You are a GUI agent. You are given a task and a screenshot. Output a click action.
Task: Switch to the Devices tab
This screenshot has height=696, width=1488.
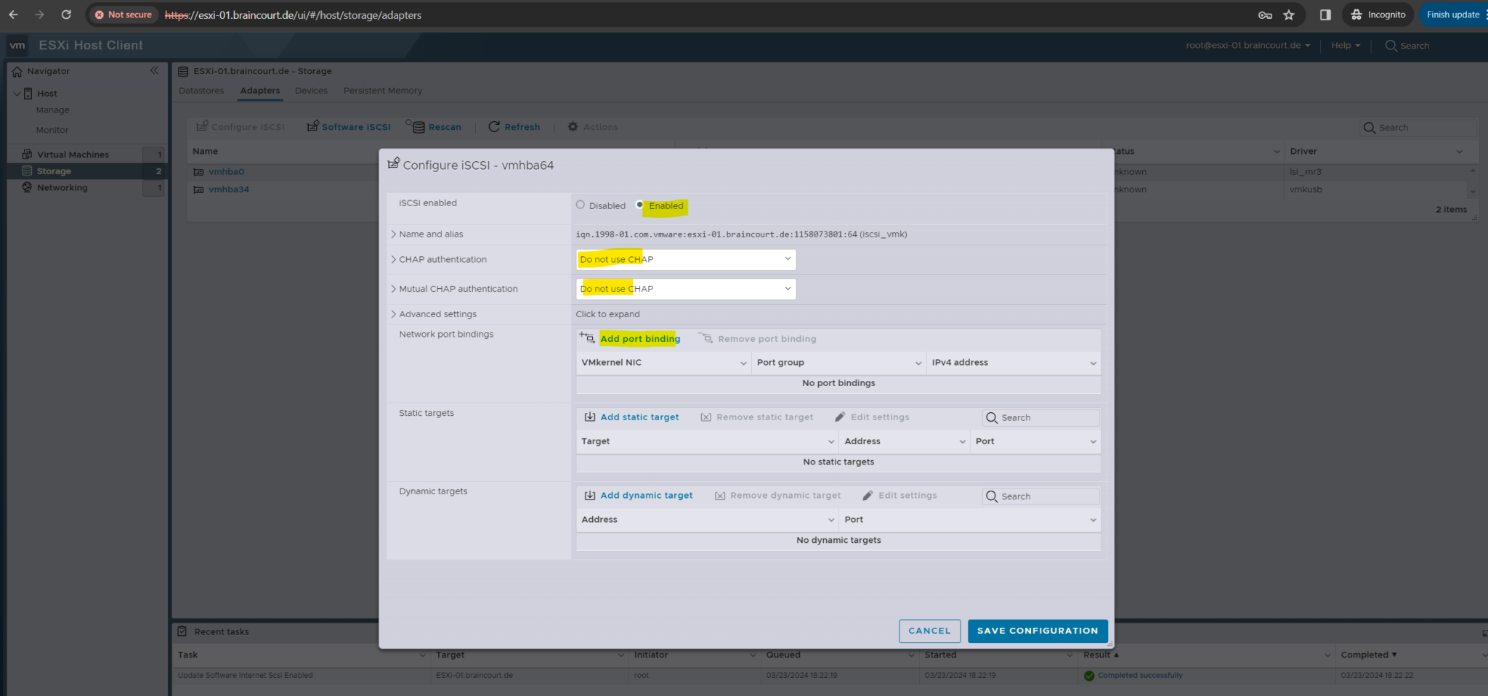tap(311, 91)
